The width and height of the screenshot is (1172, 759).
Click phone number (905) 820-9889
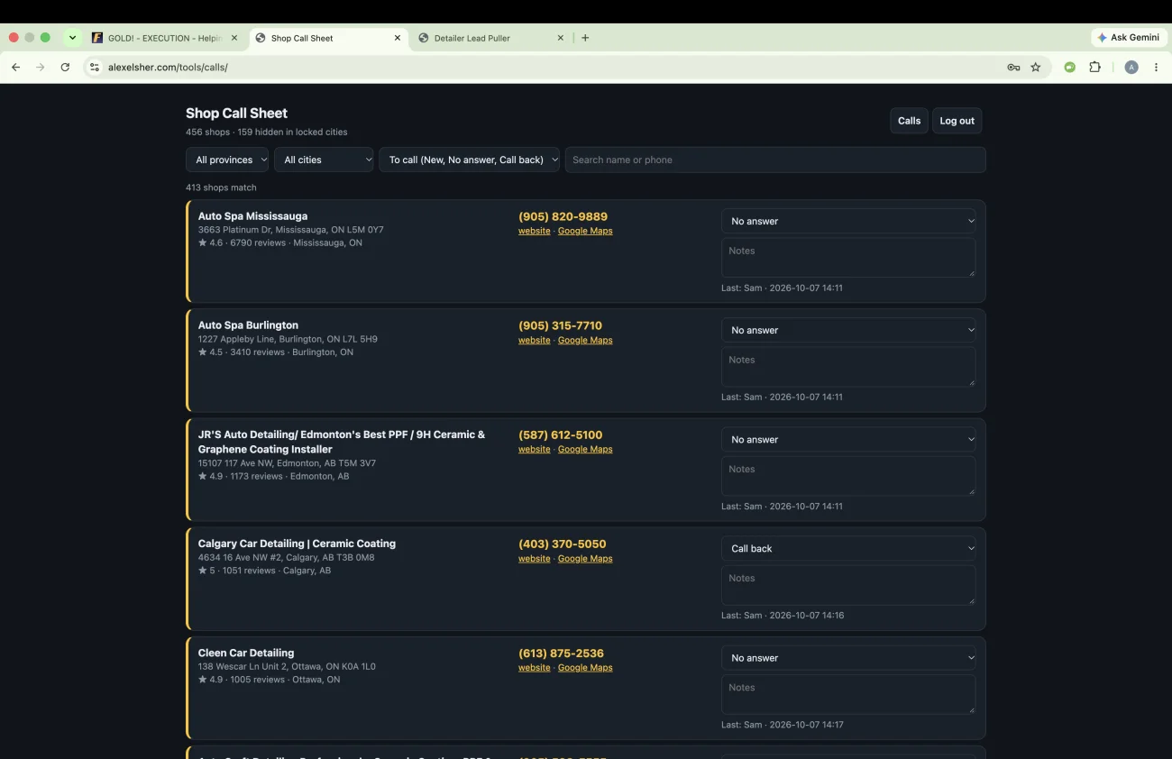coord(563,216)
